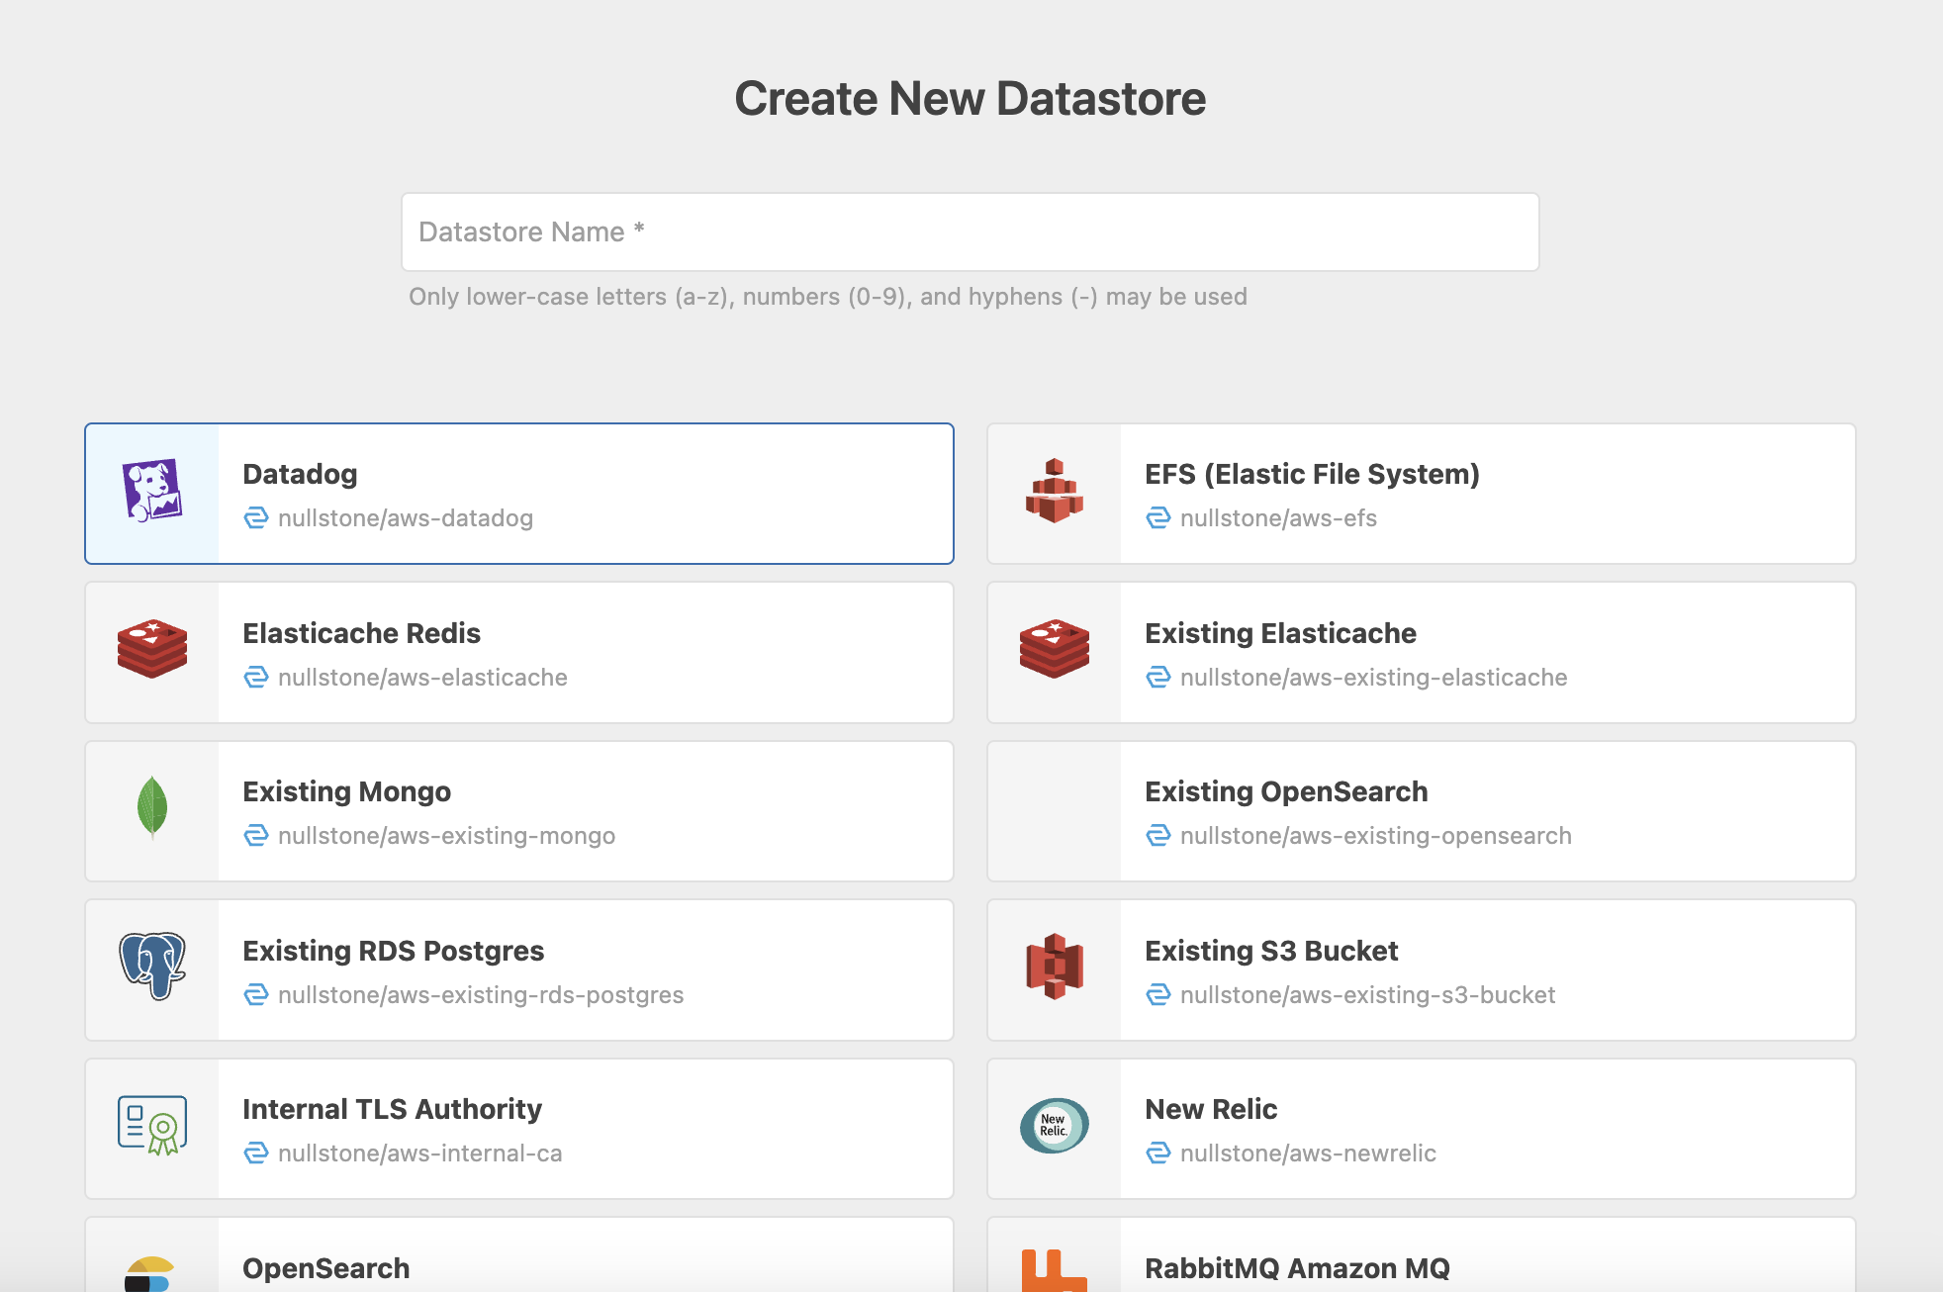Click the RabbitMQ Amazon MQ orange icon
This screenshot has height=1292, width=1943.
pos(1054,1269)
